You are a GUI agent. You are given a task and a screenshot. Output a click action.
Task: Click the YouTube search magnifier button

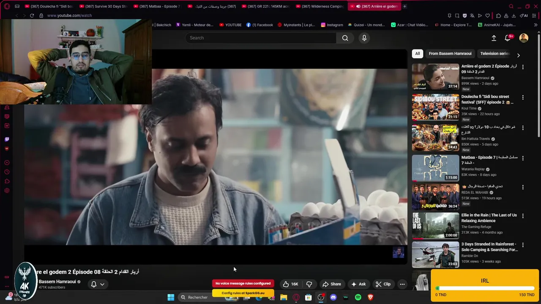pos(345,38)
